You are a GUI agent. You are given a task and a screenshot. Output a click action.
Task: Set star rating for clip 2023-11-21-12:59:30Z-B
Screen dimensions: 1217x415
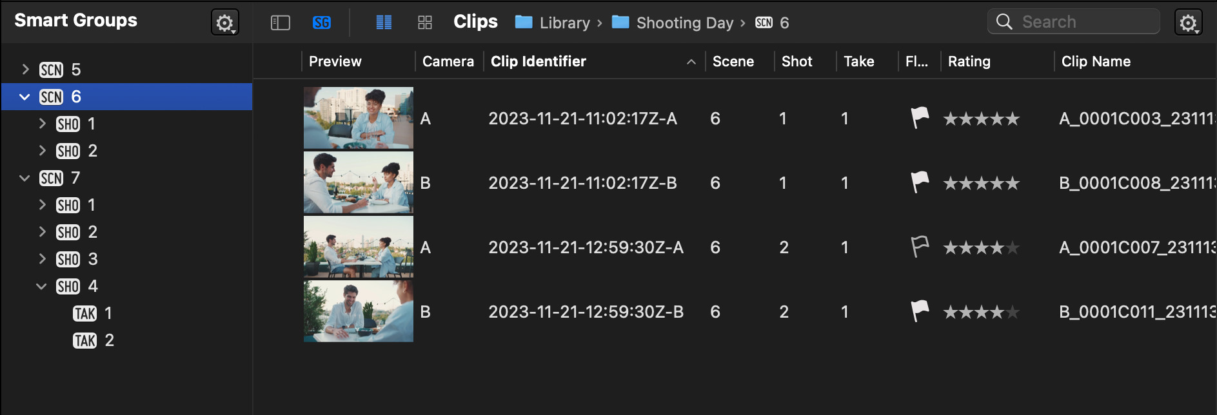click(x=981, y=312)
